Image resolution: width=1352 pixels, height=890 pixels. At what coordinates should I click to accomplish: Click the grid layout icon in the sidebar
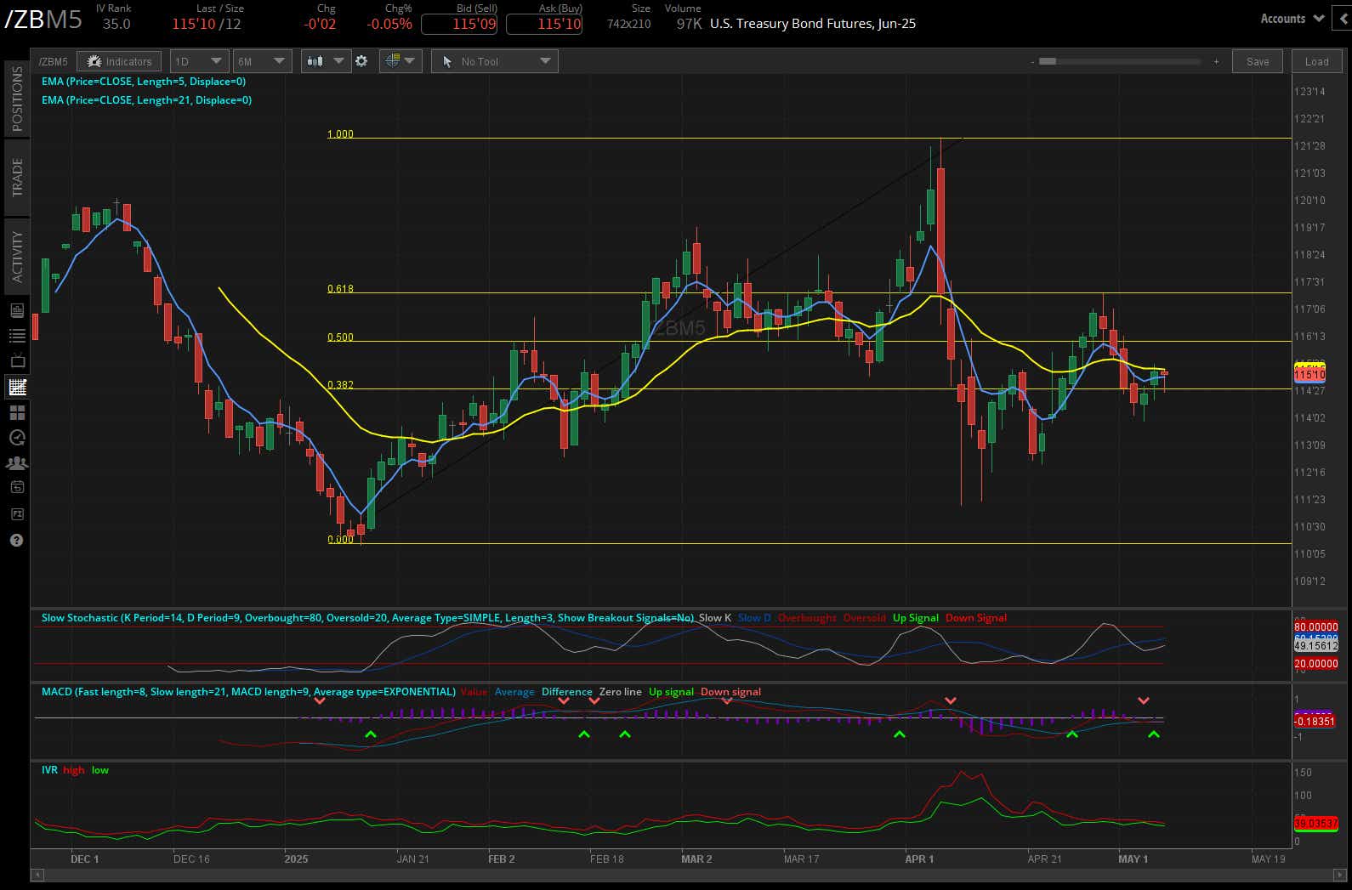16,412
